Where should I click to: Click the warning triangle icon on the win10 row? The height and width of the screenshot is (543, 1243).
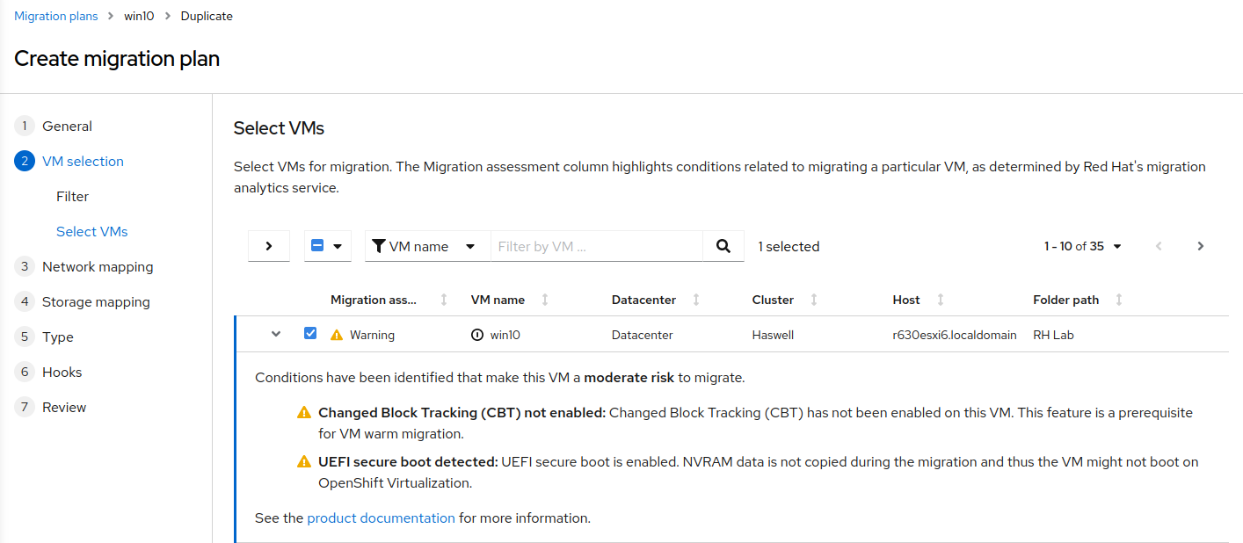338,334
